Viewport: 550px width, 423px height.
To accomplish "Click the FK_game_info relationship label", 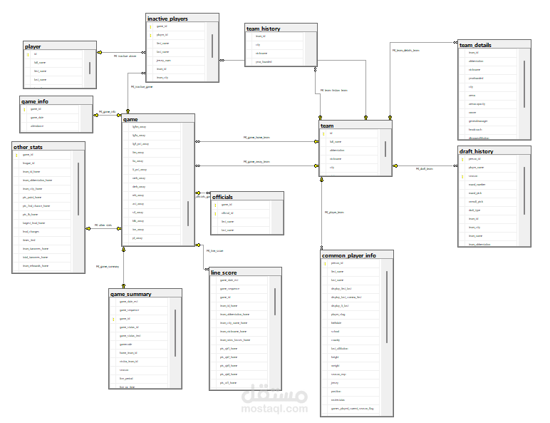I will pos(108,112).
